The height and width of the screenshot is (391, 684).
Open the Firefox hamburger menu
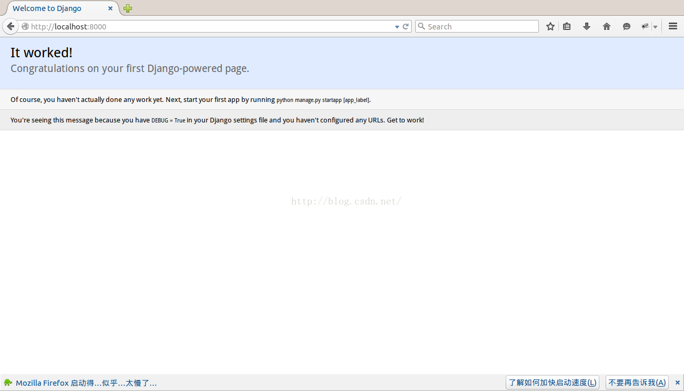point(673,26)
